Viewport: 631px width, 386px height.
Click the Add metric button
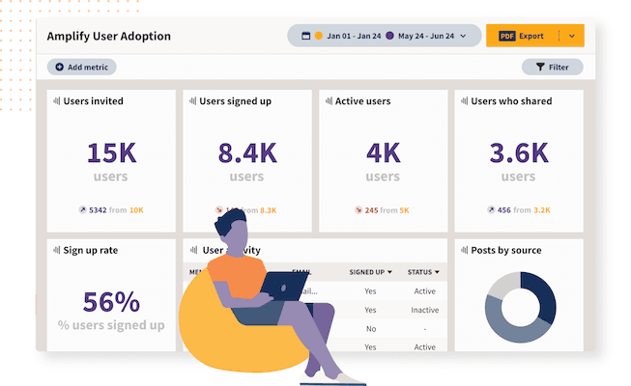tap(82, 68)
